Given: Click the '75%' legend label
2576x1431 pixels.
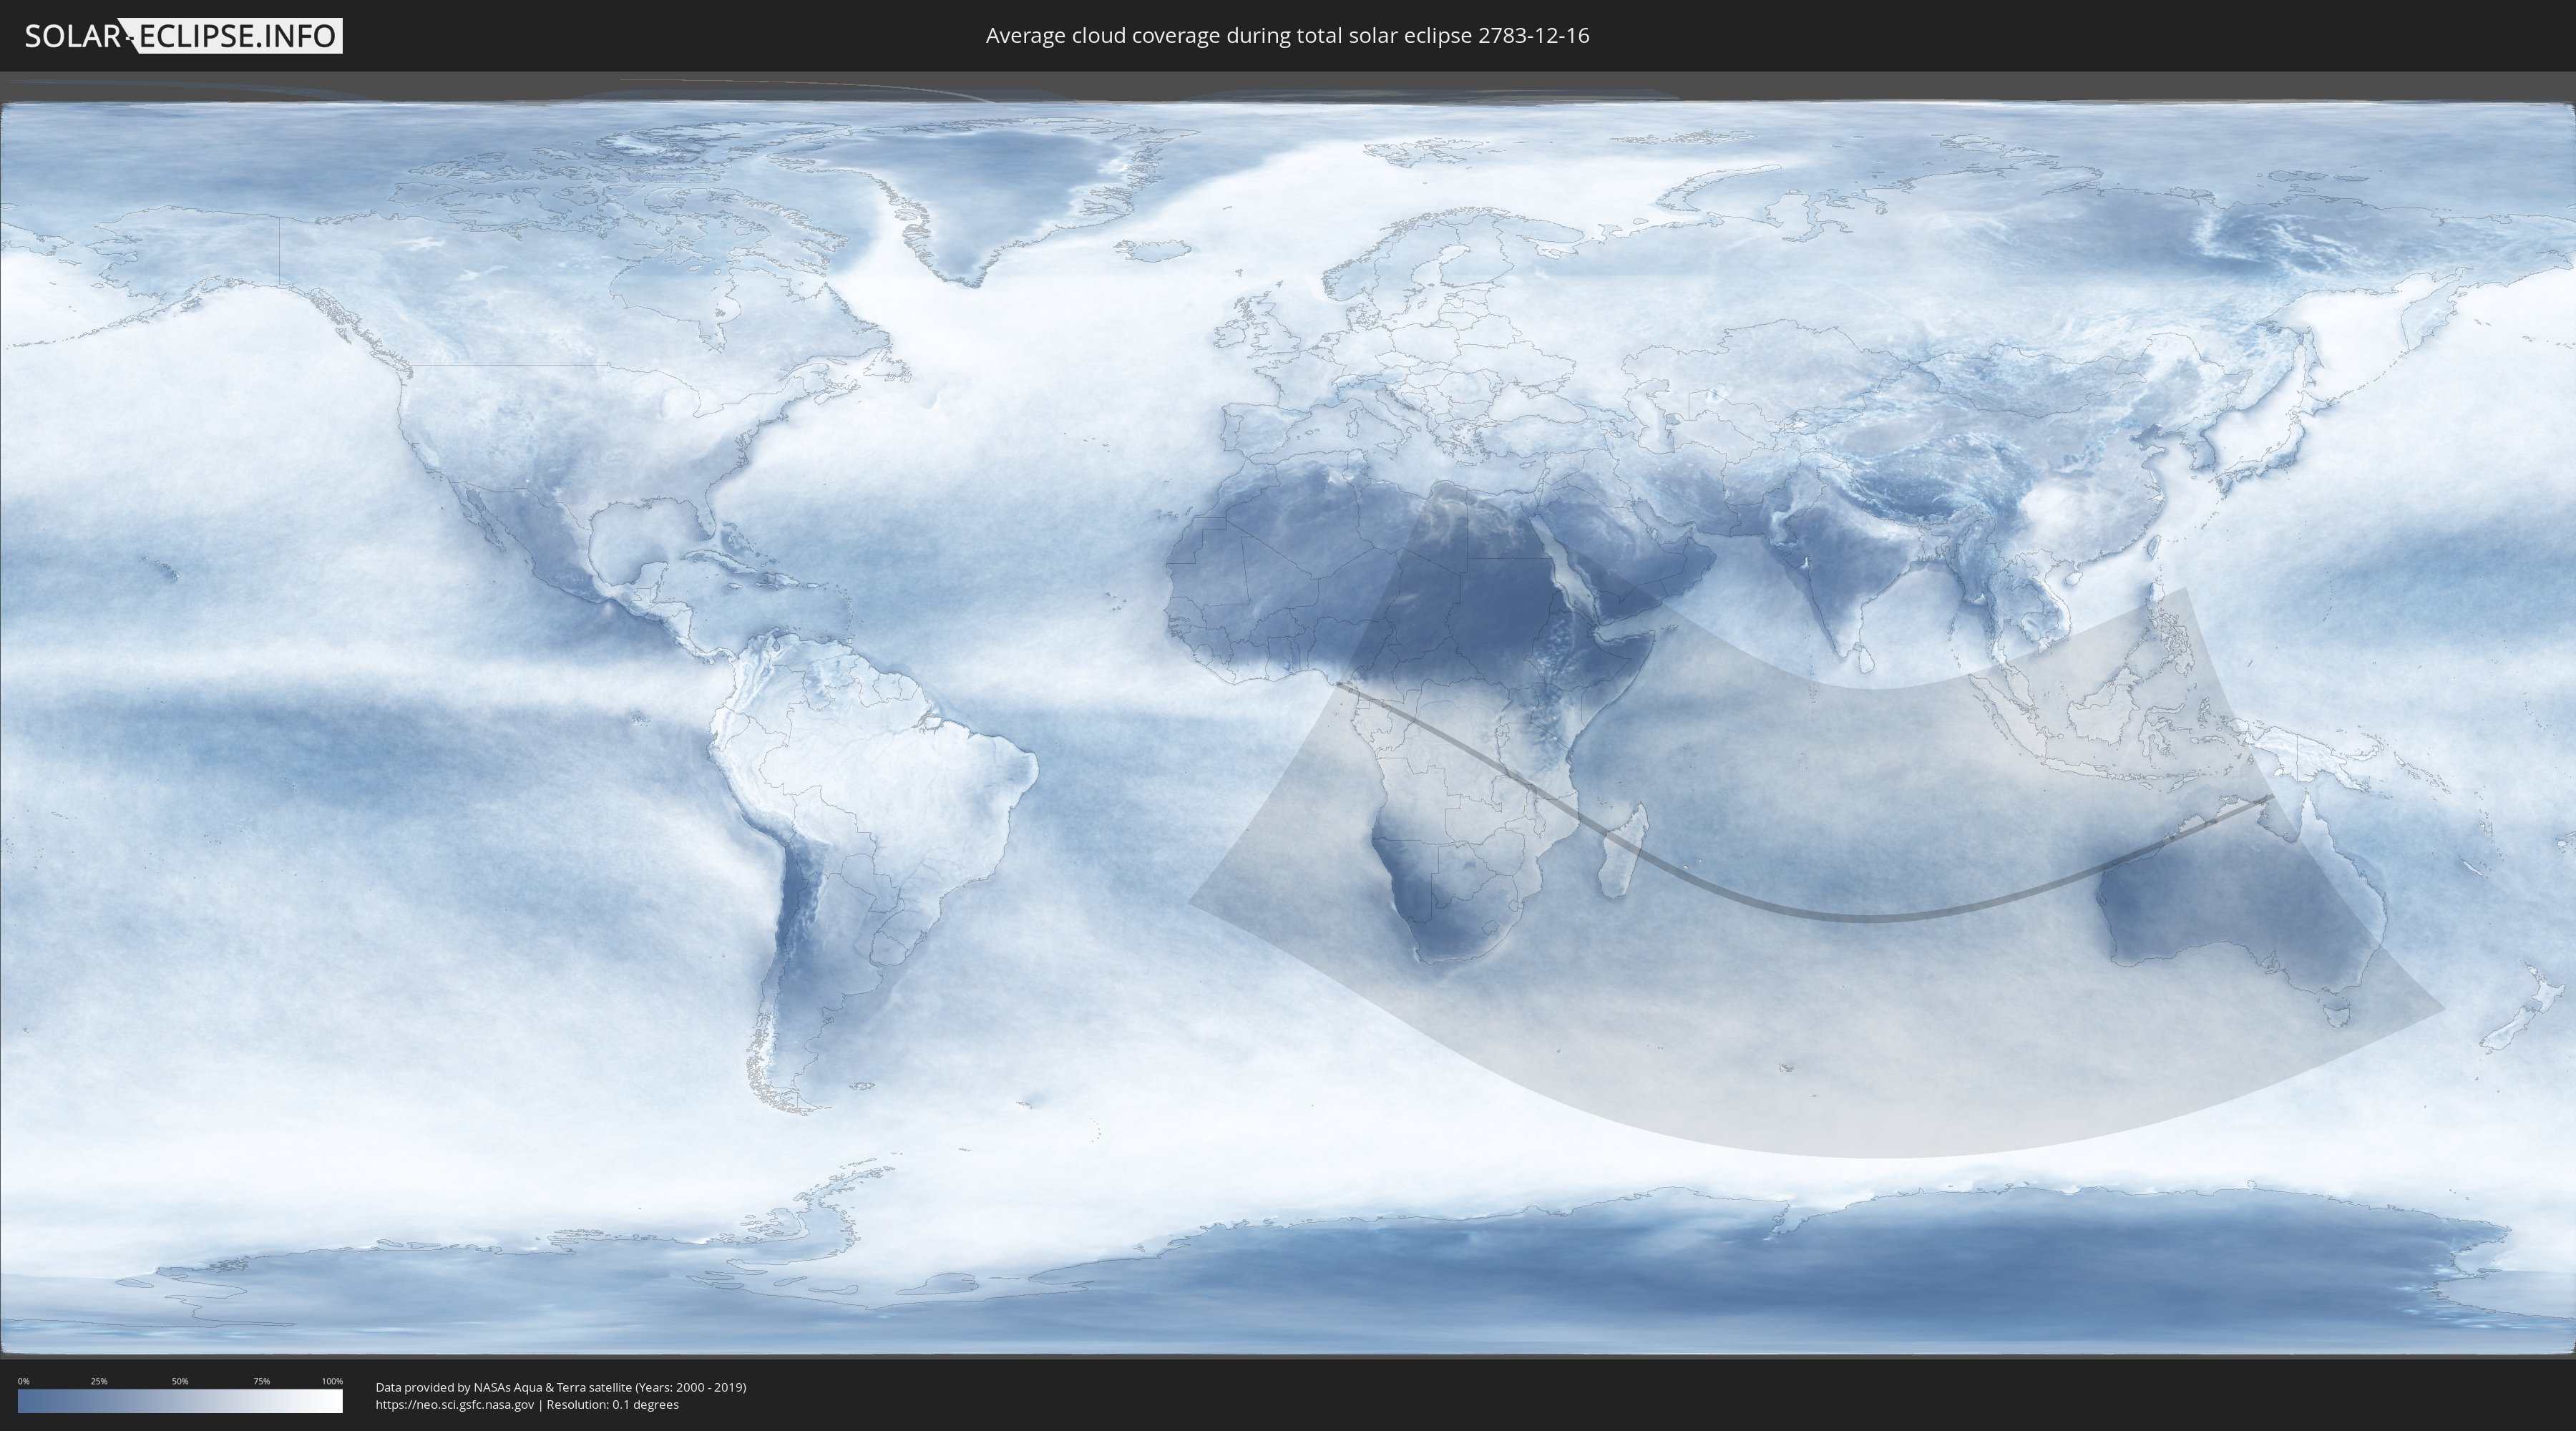Looking at the screenshot, I should (261, 1381).
